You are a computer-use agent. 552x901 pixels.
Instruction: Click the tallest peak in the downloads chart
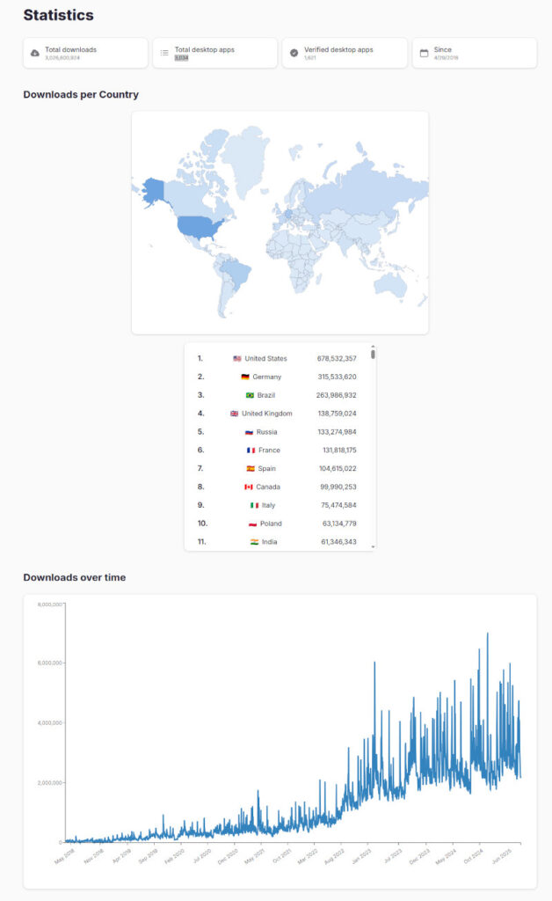click(x=487, y=634)
